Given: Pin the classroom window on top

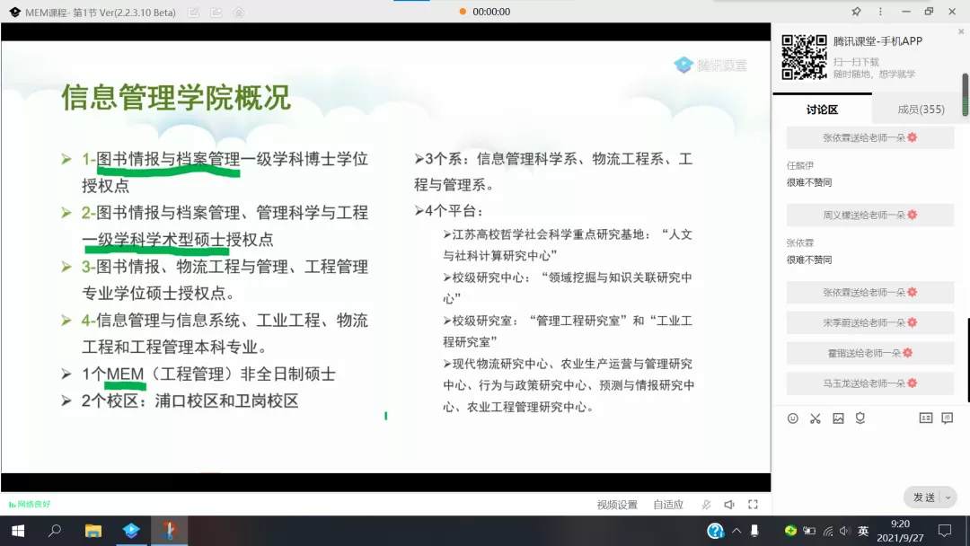Looking at the screenshot, I should (x=856, y=12).
